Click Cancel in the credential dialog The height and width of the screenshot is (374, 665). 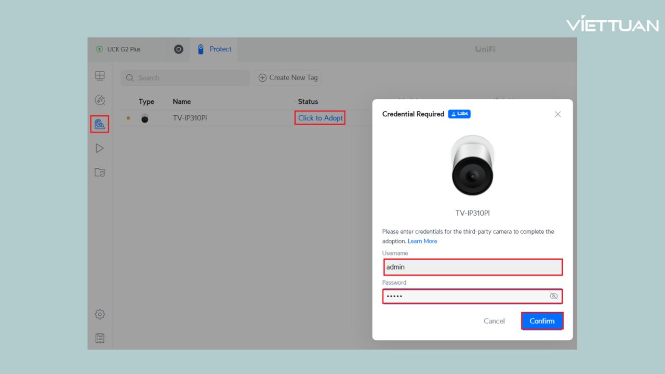pyautogui.click(x=494, y=321)
